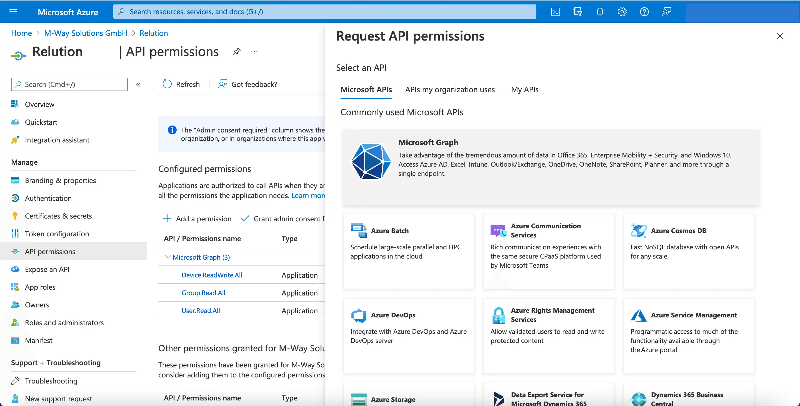Click the Expose an API cloud icon

(15, 269)
